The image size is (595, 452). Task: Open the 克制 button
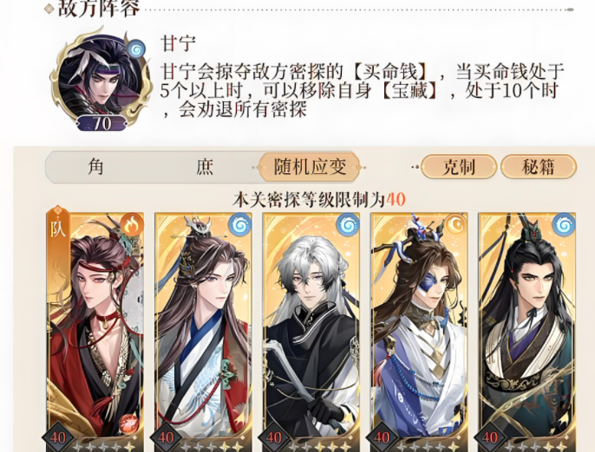click(458, 167)
